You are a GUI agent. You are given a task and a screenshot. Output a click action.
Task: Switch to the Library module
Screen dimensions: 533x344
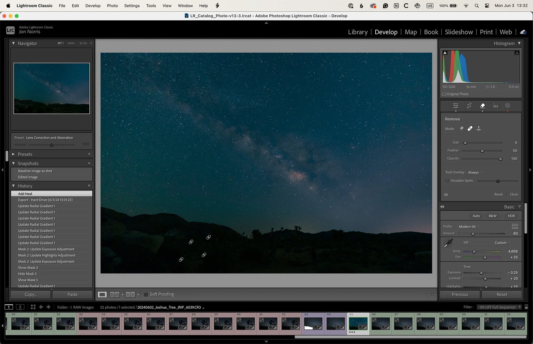click(358, 32)
